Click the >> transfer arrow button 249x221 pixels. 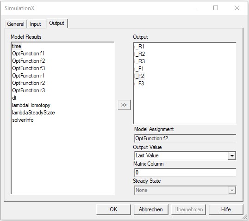click(124, 105)
